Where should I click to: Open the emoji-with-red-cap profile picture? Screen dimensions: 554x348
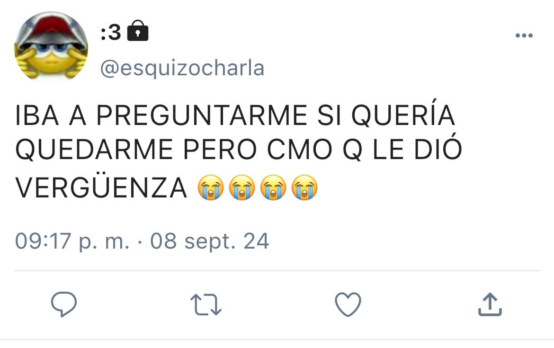(51, 47)
